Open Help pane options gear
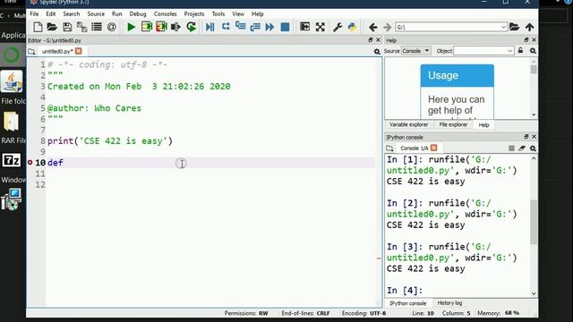Viewport: 573px width, 322px height. 533,51
